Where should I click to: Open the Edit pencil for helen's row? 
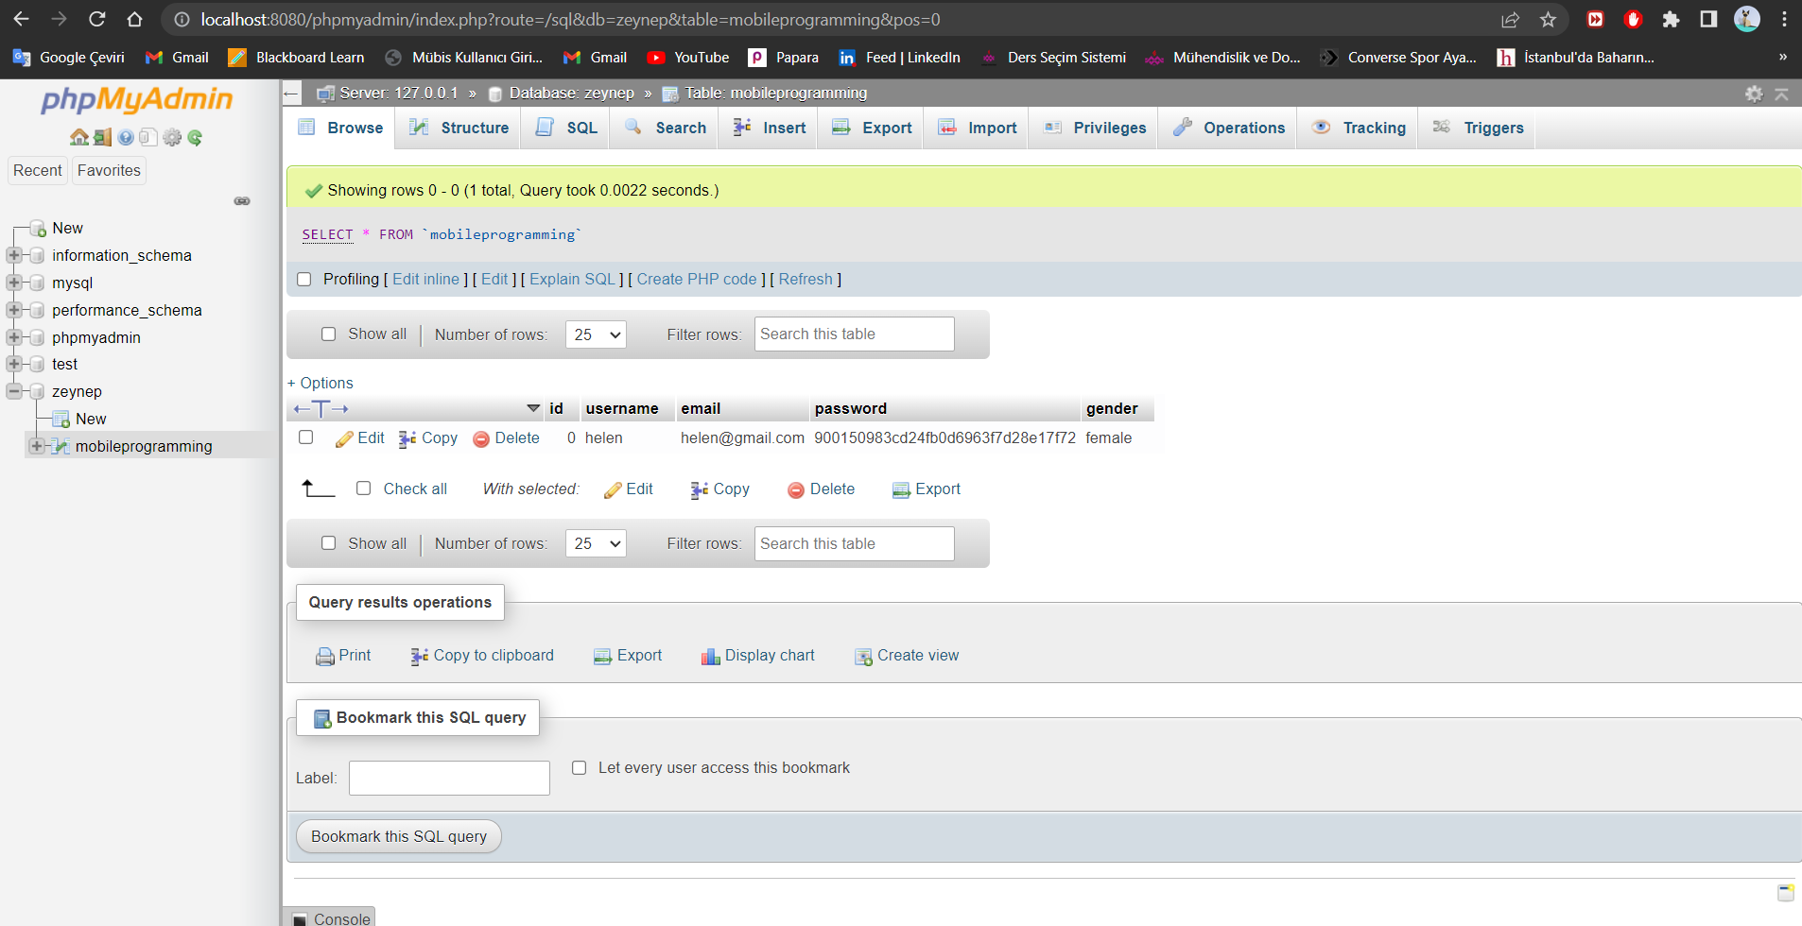360,438
